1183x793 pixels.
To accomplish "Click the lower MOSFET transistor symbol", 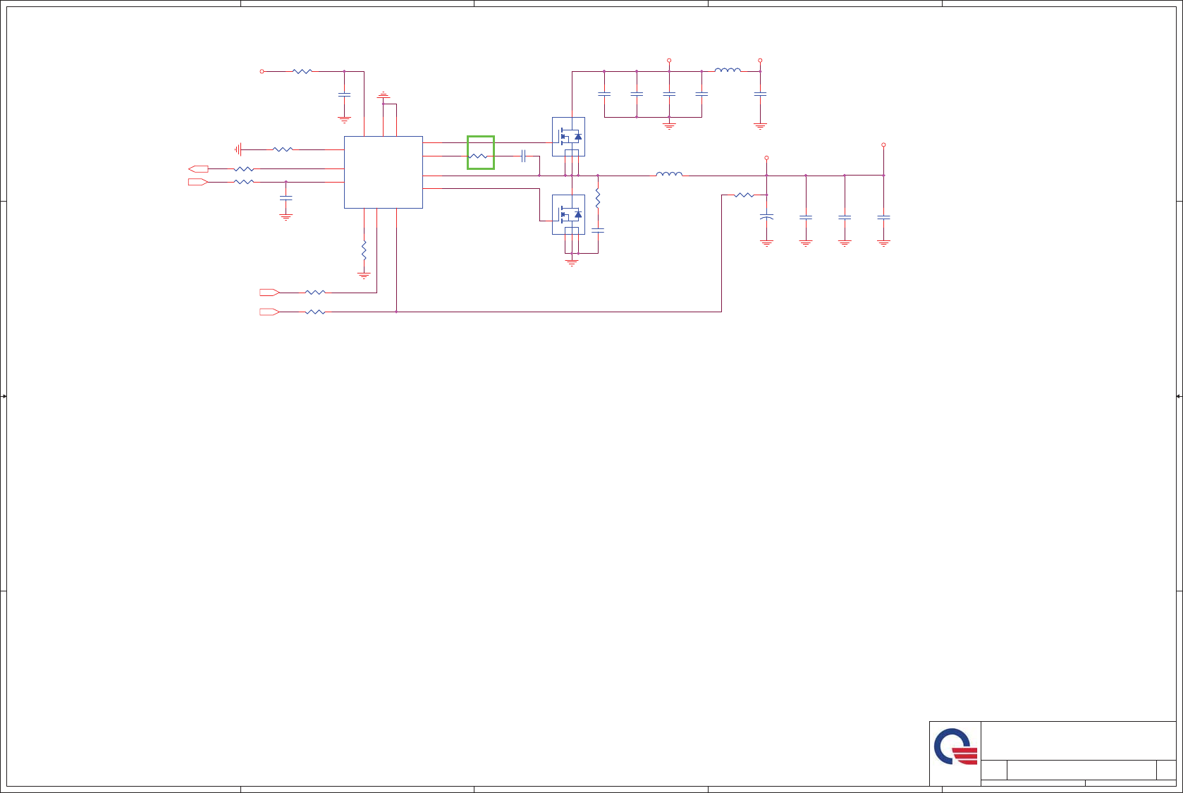I will click(x=568, y=214).
